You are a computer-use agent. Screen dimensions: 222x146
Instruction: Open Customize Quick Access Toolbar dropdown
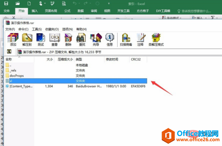coord(109,3)
